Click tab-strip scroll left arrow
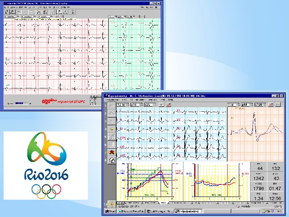 [118, 203]
